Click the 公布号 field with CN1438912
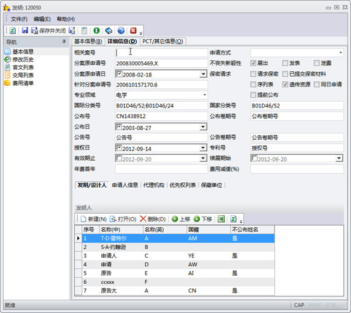 click(161, 116)
